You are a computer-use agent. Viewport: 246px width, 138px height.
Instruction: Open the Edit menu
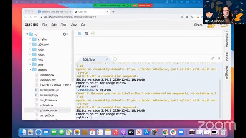pyautogui.click(x=54, y=25)
